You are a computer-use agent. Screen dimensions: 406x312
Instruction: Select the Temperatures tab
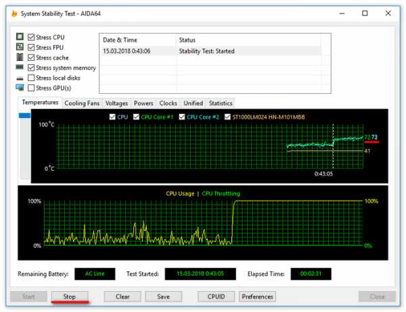40,103
